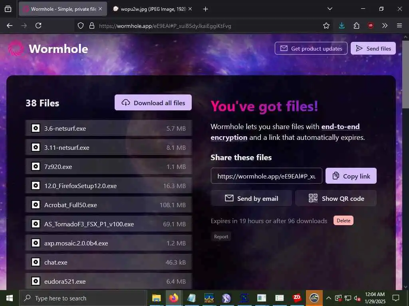The height and width of the screenshot is (306, 409).
Task: Click the muted speaker volume tray icon
Action: click(x=357, y=298)
